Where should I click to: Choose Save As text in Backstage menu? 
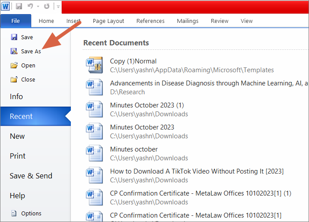coord(31,52)
